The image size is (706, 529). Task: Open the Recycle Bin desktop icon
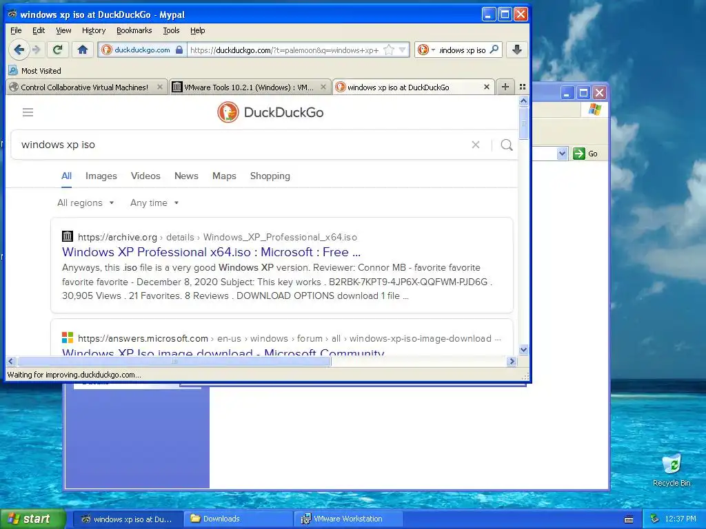[672, 470]
